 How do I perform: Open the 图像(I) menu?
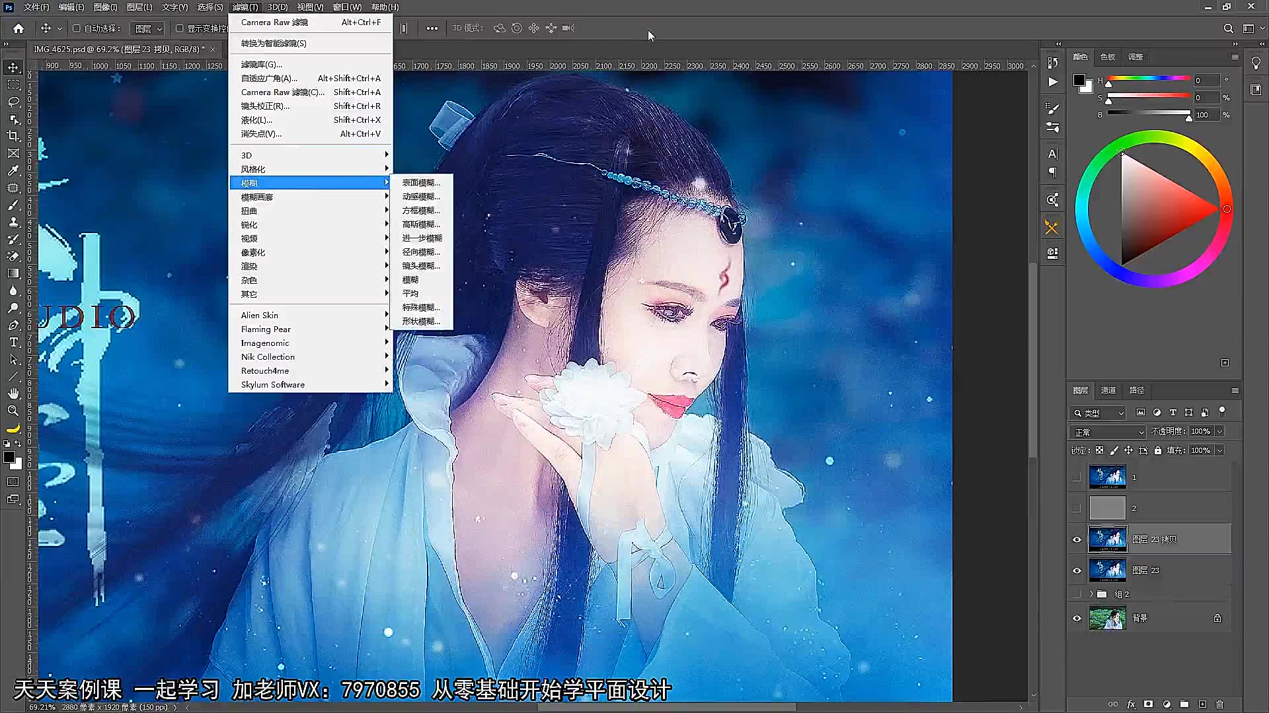[105, 7]
